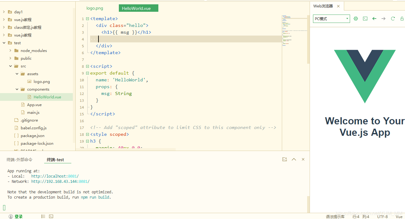Click the node_modules folder icon
The width and height of the screenshot is (405, 219).
[x=16, y=50]
